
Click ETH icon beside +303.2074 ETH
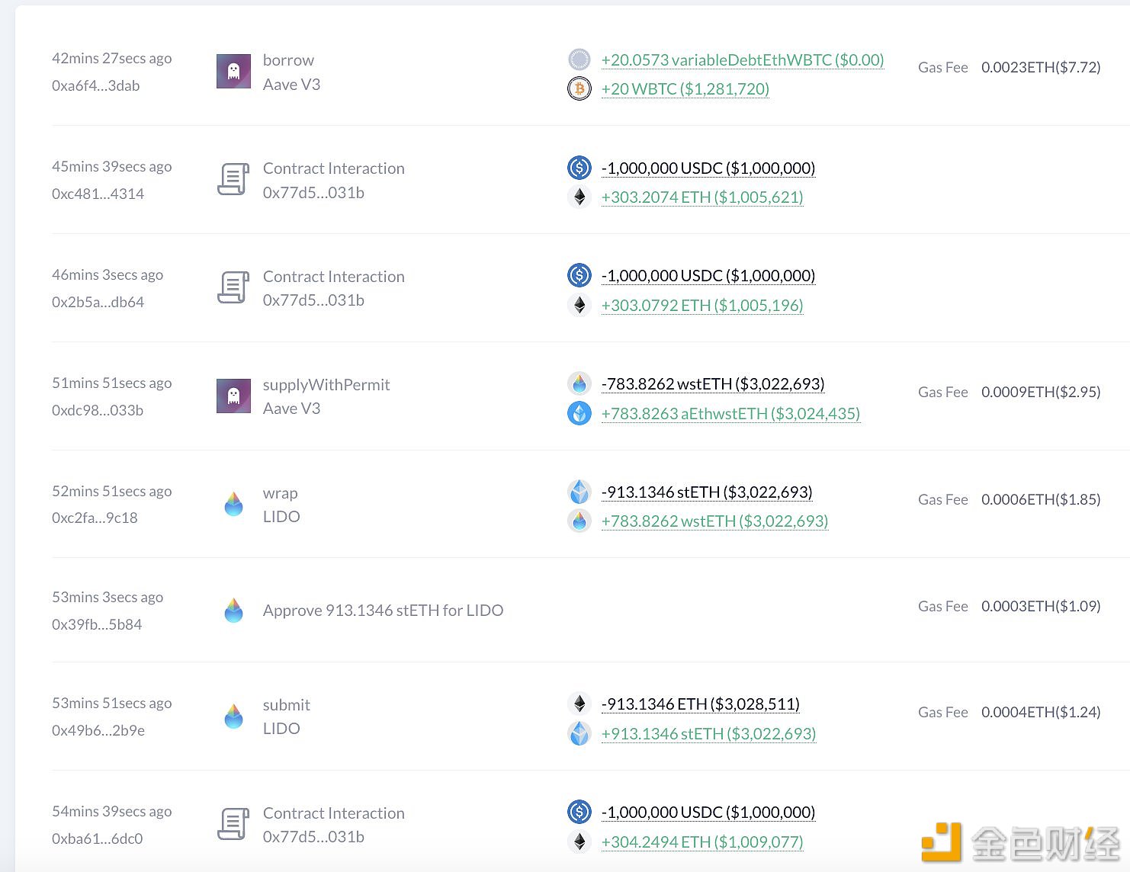point(579,197)
